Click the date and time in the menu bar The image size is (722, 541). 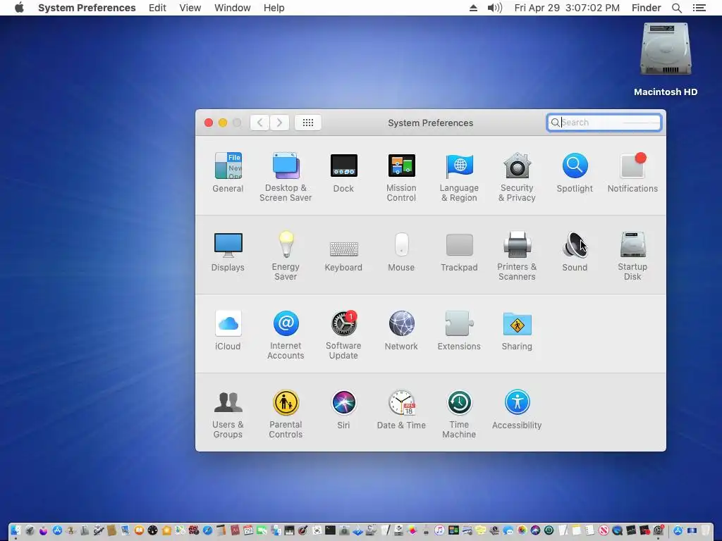coord(567,8)
